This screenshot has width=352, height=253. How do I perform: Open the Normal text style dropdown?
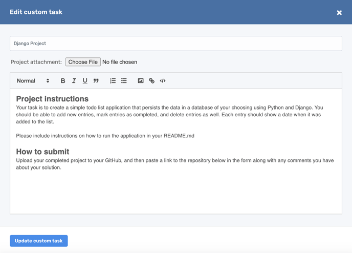pos(33,81)
